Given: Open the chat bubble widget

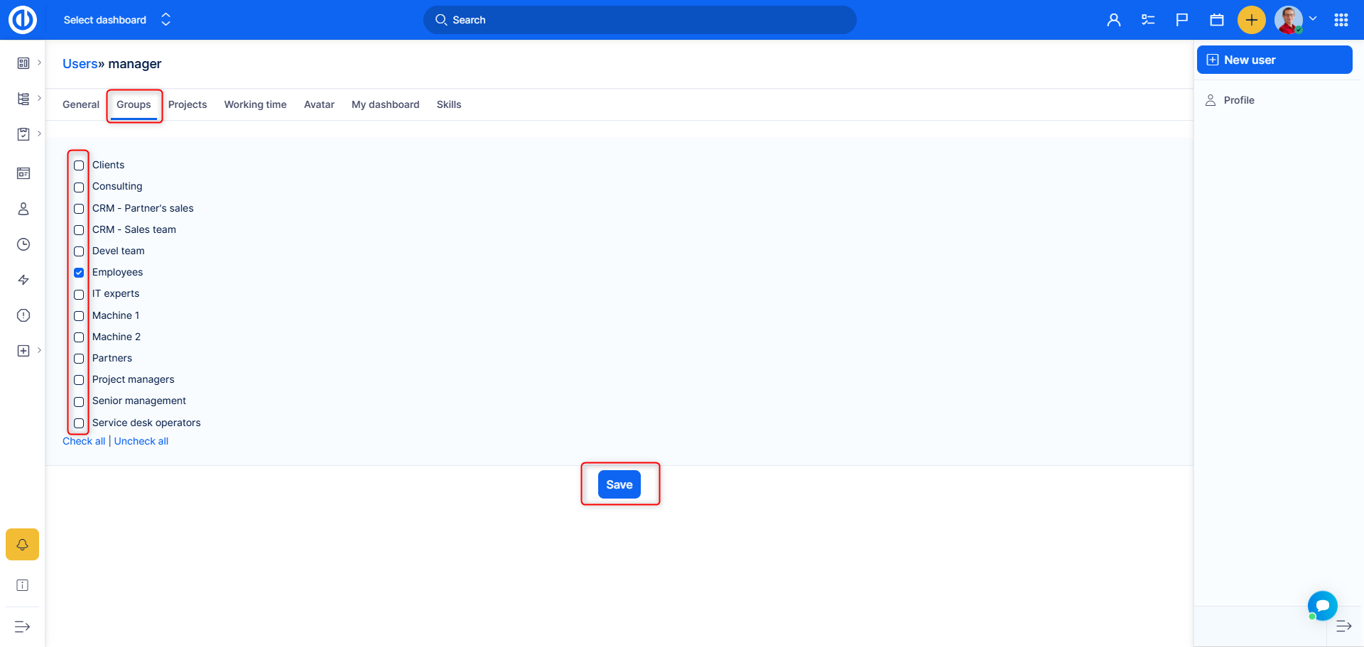Looking at the screenshot, I should 1322,606.
